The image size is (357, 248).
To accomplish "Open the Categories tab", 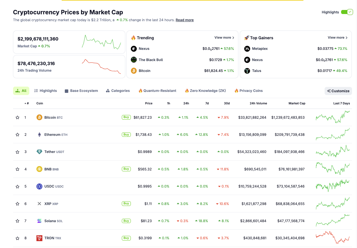I will pyautogui.click(x=118, y=91).
